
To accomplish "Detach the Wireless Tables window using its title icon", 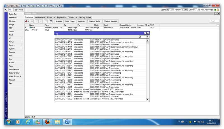I will click(x=216, y=13).
